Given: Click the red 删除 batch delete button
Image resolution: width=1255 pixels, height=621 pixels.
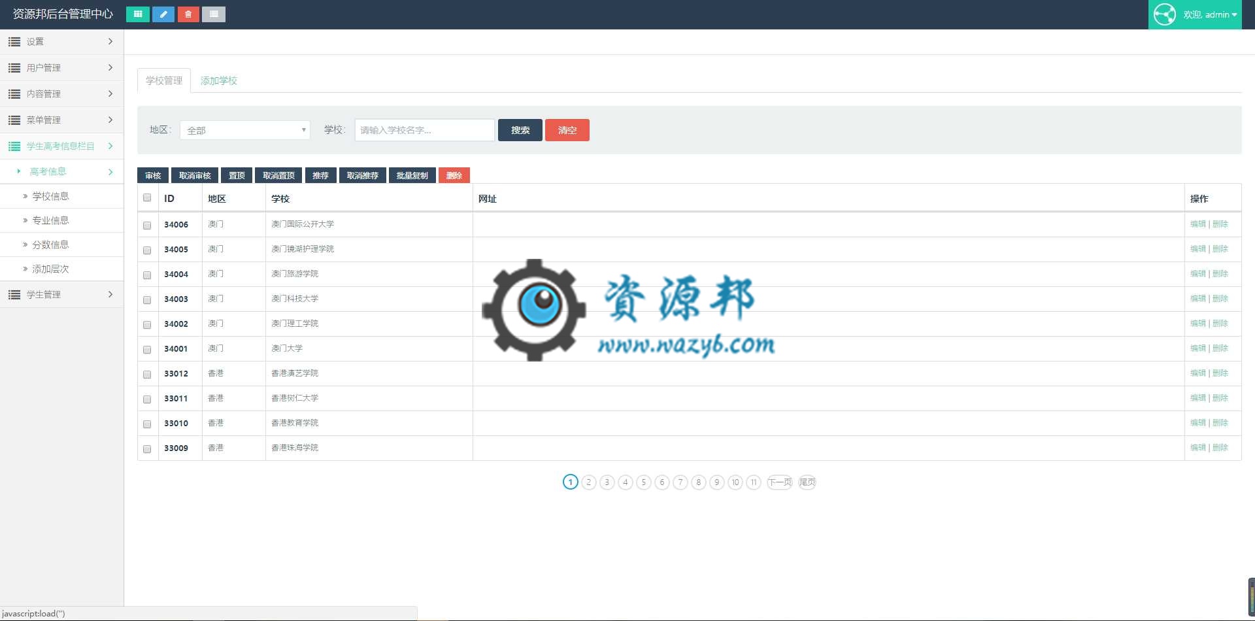Looking at the screenshot, I should pos(454,175).
